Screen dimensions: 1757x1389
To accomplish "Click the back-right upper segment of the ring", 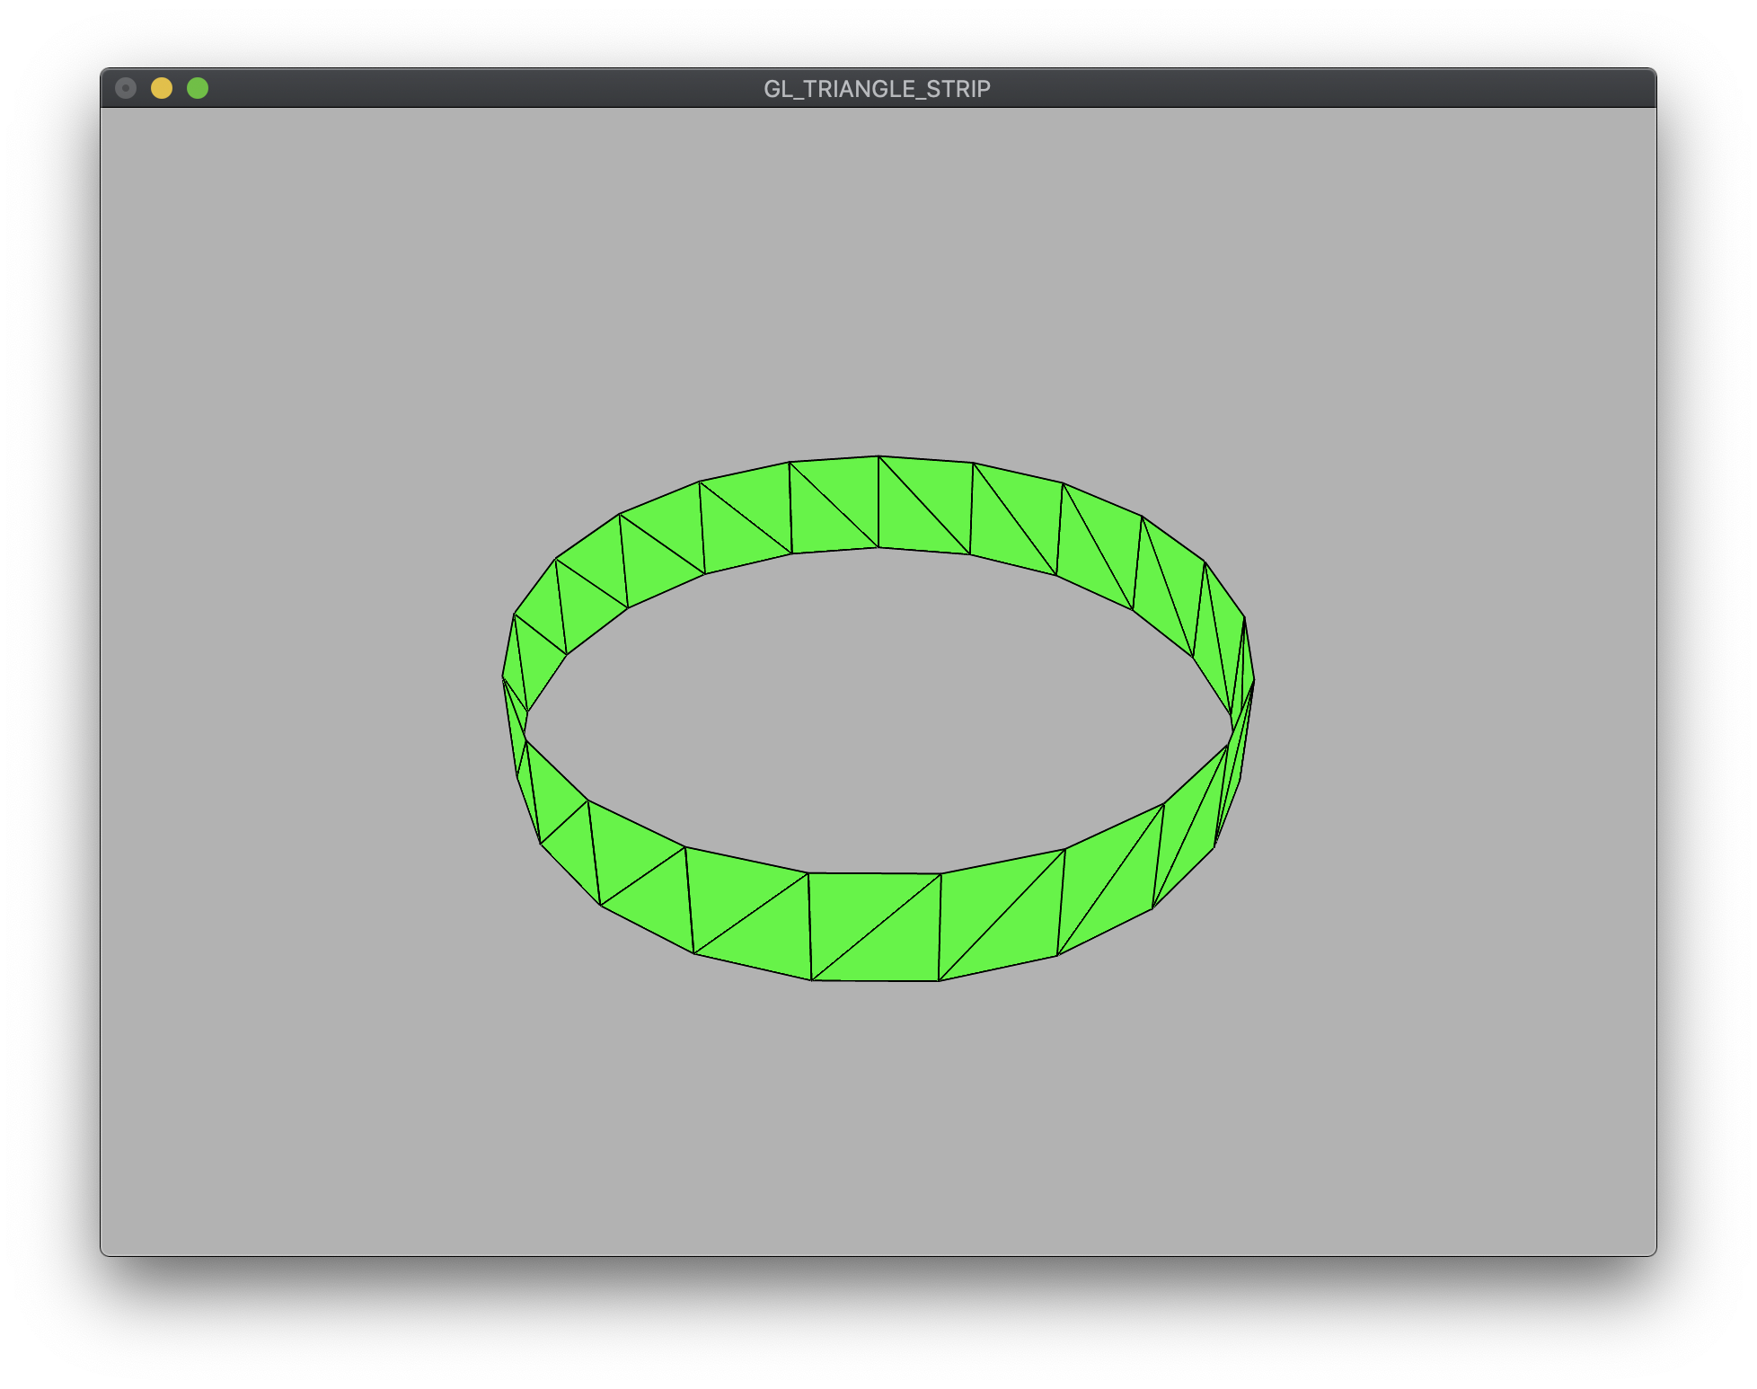I will coord(1098,544).
